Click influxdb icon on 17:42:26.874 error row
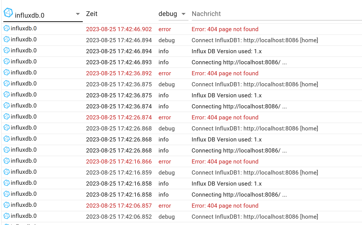 [x=7, y=116]
